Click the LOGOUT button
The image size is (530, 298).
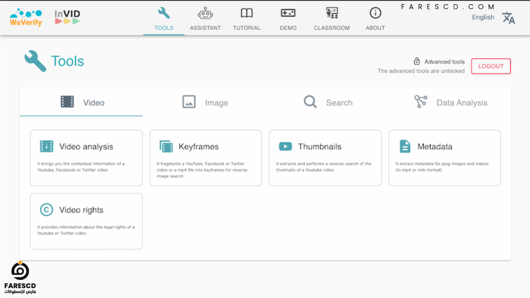[491, 66]
